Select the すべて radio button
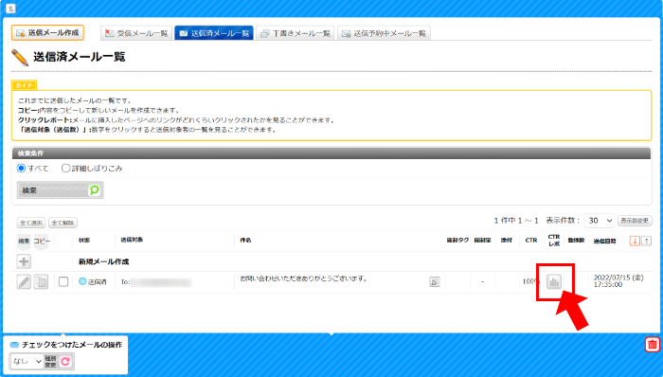The height and width of the screenshot is (377, 663). (x=21, y=169)
